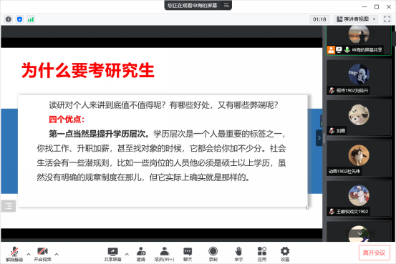Turn on the video camera
The image size is (396, 264).
coord(42,254)
